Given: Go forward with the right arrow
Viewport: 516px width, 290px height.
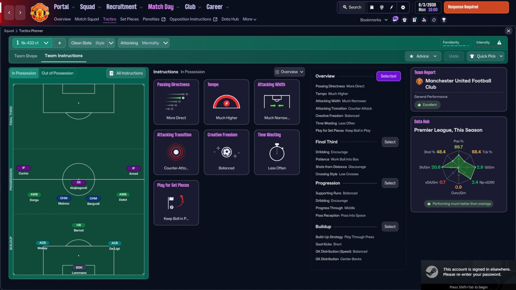Looking at the screenshot, I should click(x=21, y=12).
